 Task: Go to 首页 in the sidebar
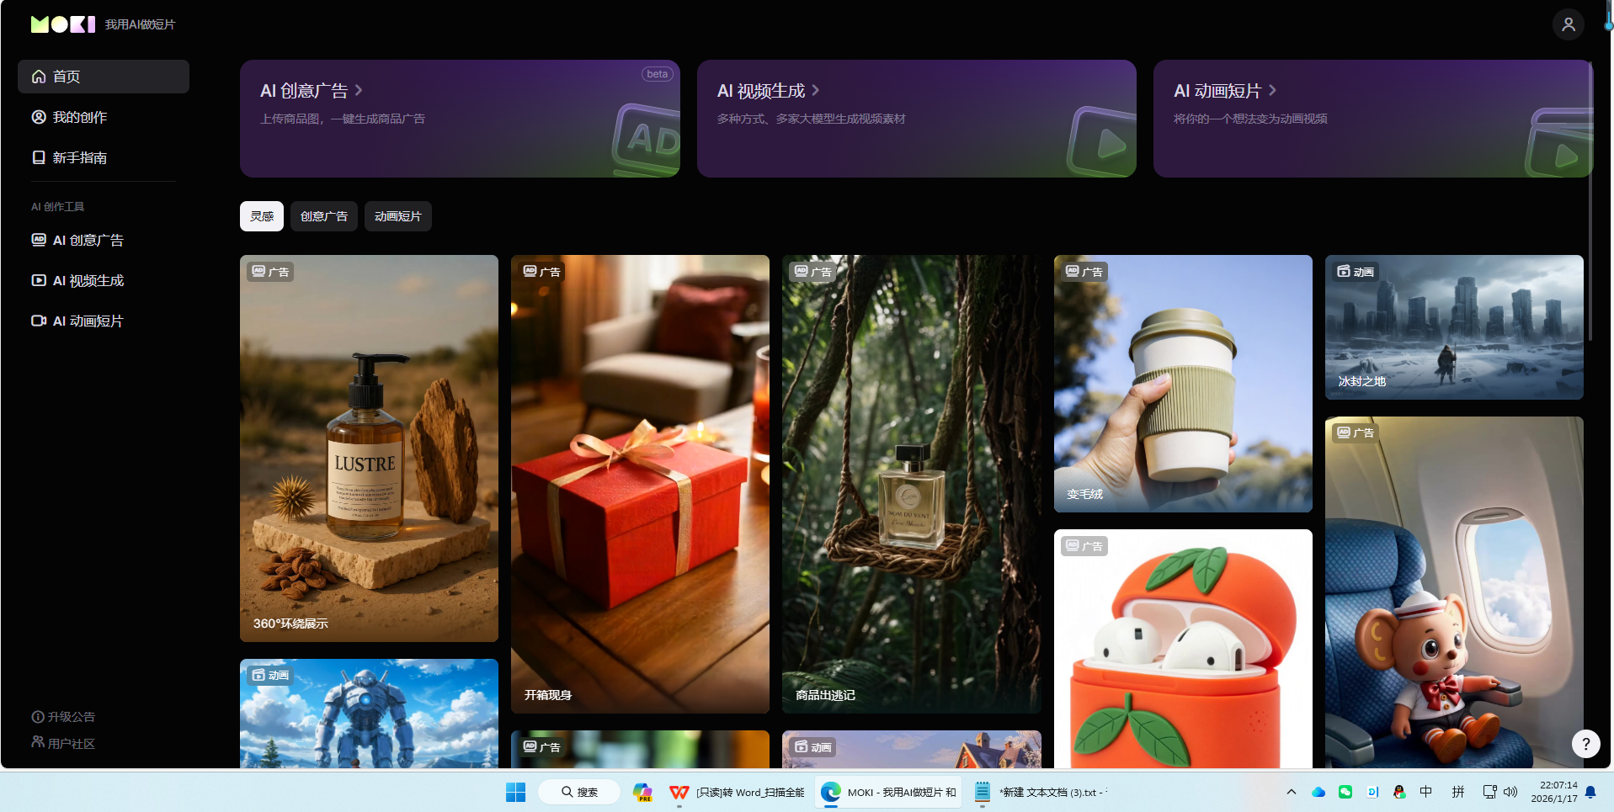coord(104,77)
